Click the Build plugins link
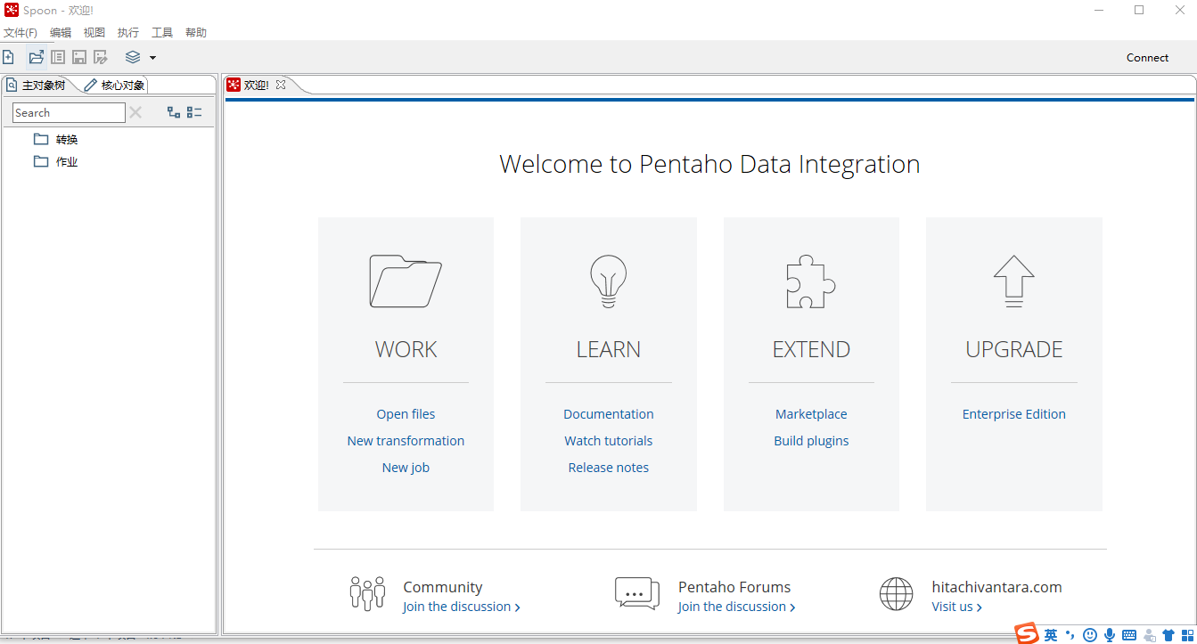The image size is (1197, 644). click(811, 441)
